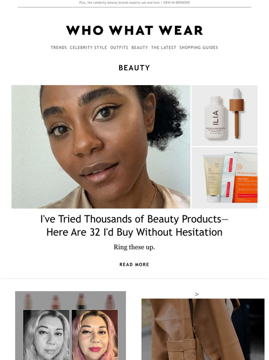
Task: Open the lipstick before-and-after image
Action: (x=70, y=326)
